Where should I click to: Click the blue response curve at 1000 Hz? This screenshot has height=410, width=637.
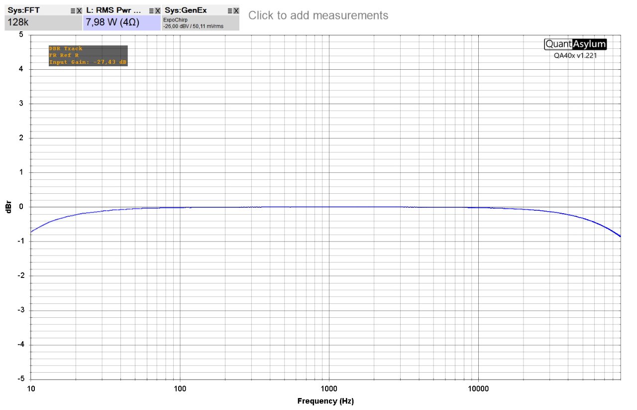[x=329, y=207]
